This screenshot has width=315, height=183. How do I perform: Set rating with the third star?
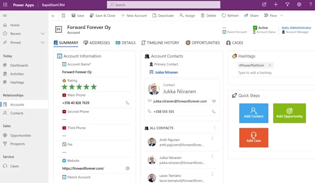click(x=79, y=87)
